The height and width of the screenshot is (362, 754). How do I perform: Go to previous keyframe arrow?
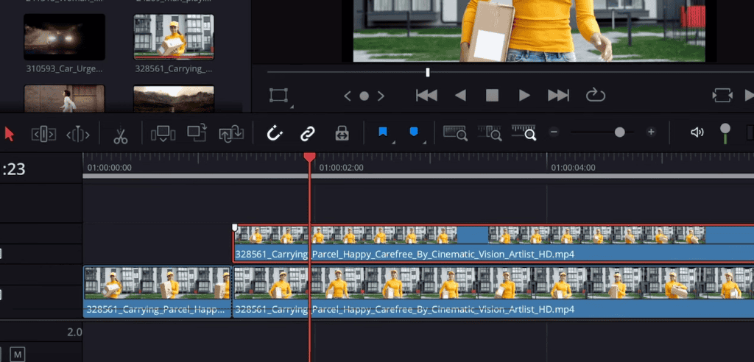click(x=348, y=96)
